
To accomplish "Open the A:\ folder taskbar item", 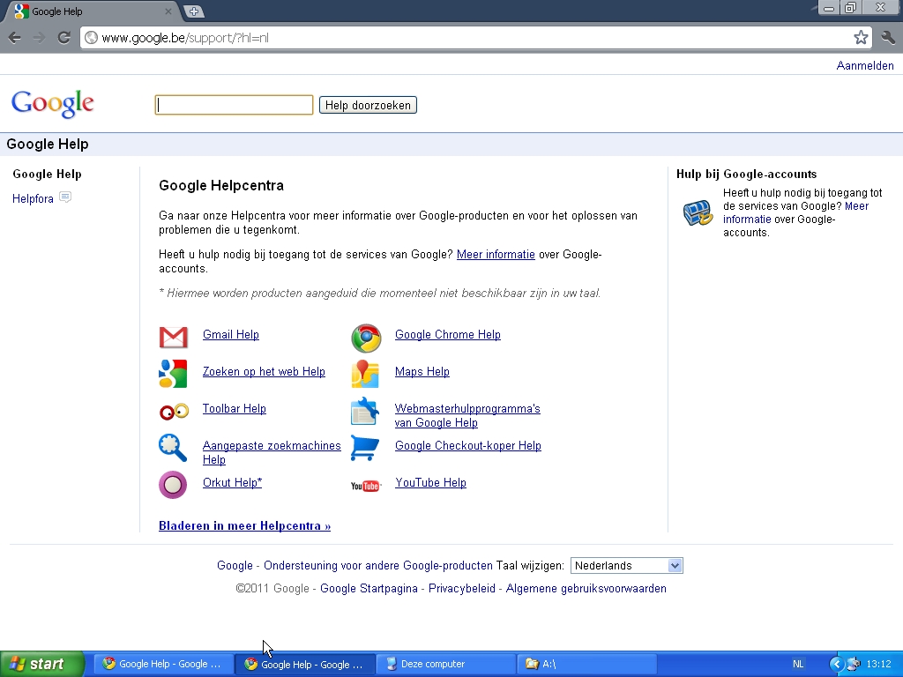I will pyautogui.click(x=587, y=664).
